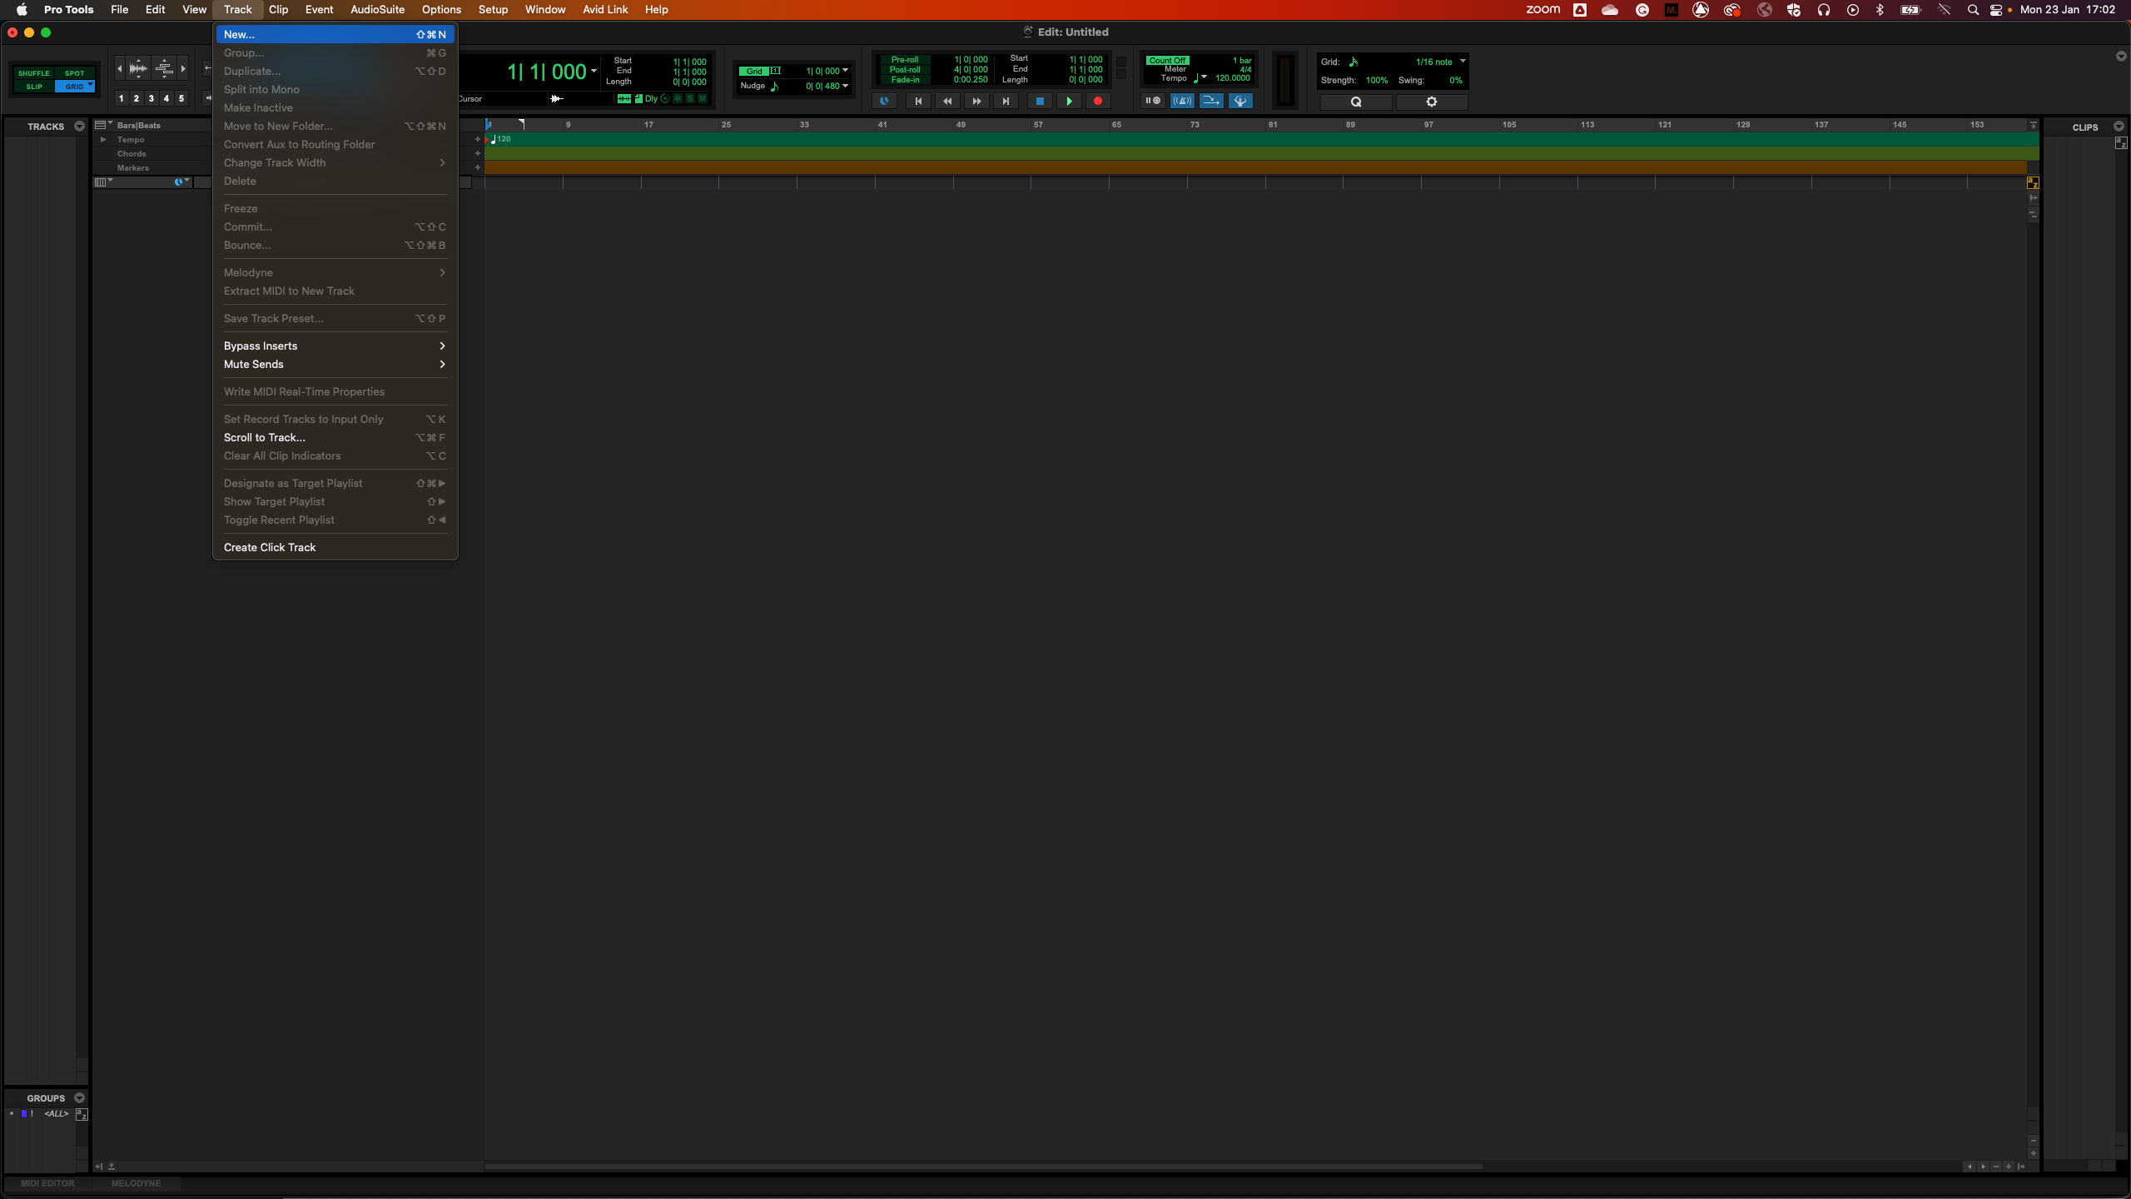
Task: Toggle Count Off in transport
Action: (1167, 59)
